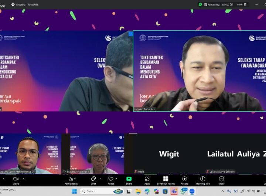This screenshot has height=196, width=266.
Task: Select Leonard Abdul Aziz's video tile
Action: point(199,71)
